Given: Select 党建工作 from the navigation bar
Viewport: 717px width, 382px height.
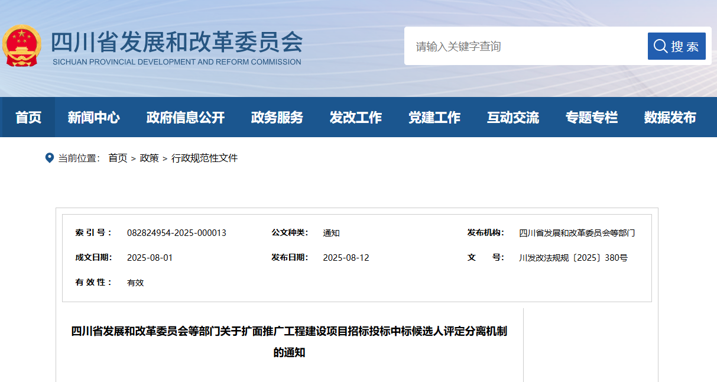Looking at the screenshot, I should click(x=434, y=117).
